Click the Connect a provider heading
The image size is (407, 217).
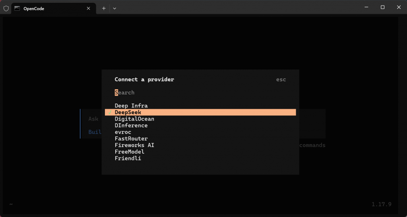point(144,79)
